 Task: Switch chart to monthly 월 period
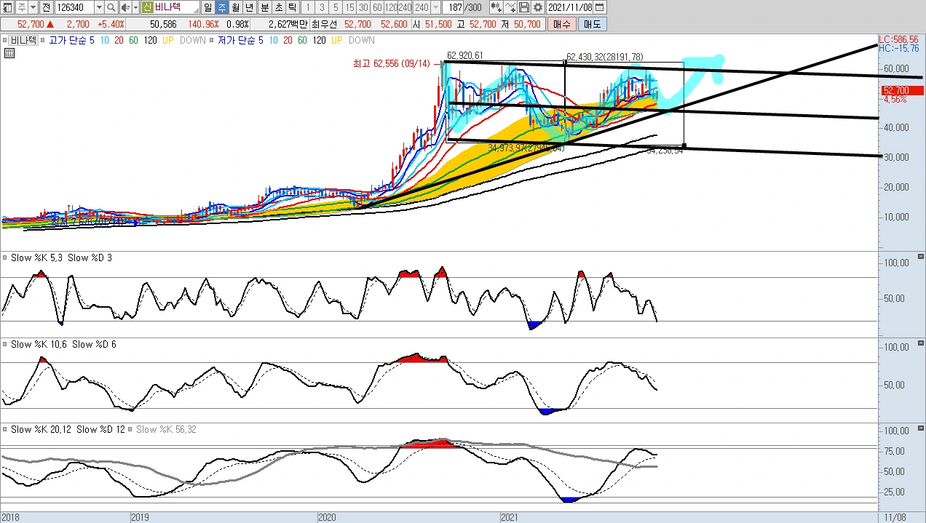point(236,7)
